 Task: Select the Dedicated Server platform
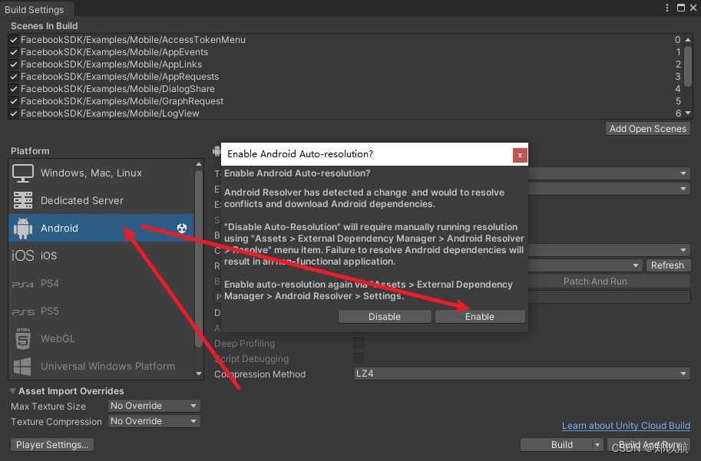(x=101, y=200)
